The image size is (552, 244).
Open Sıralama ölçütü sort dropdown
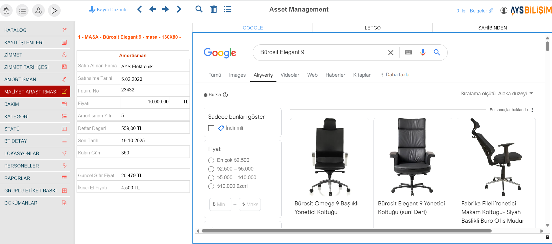(497, 94)
